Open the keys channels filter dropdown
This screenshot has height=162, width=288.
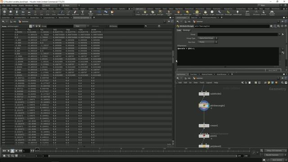pyautogui.click(x=275, y=151)
